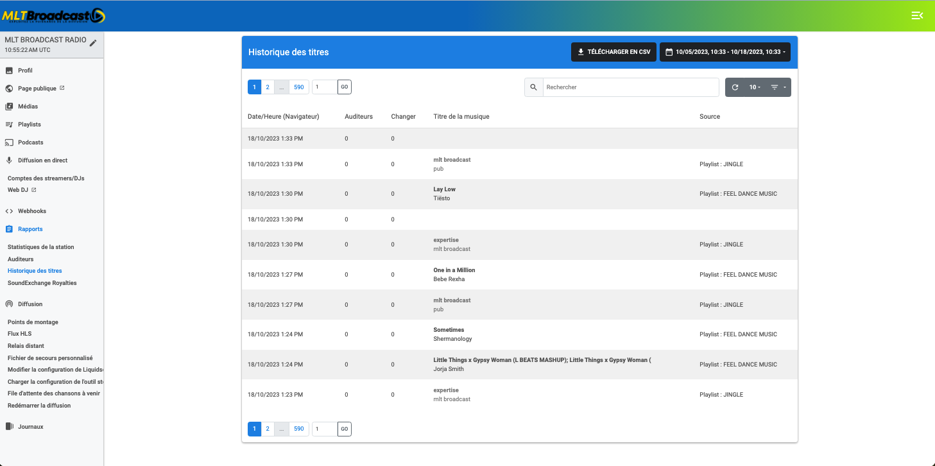This screenshot has height=466, width=935.
Task: Open the Playlists section
Action: [x=29, y=125]
